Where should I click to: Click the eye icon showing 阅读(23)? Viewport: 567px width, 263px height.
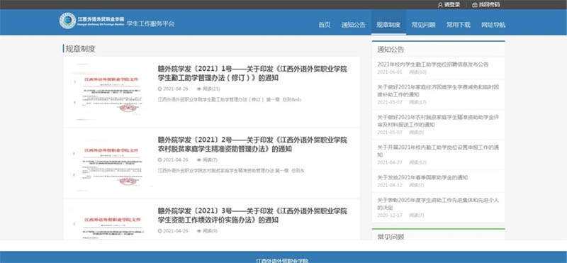[x=198, y=89]
